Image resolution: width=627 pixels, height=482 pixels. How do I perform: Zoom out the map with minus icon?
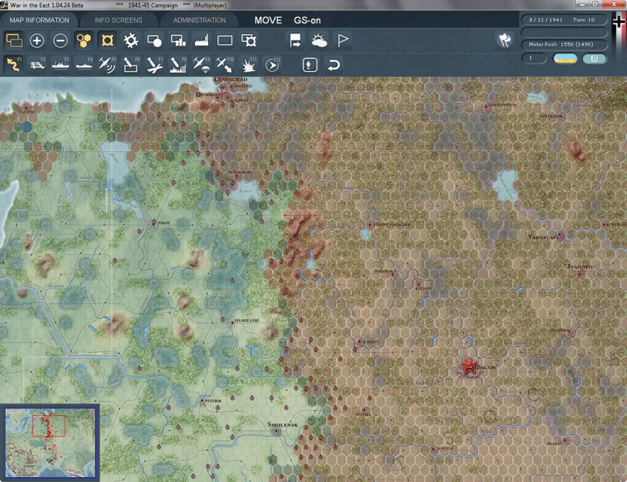coord(61,40)
